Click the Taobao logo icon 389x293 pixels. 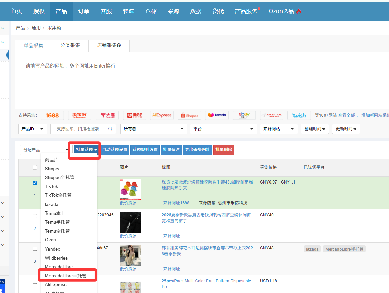click(80, 115)
